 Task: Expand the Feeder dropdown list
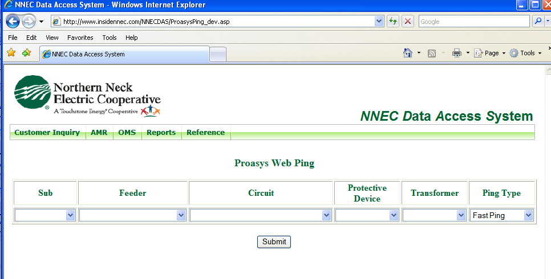[x=133, y=215]
